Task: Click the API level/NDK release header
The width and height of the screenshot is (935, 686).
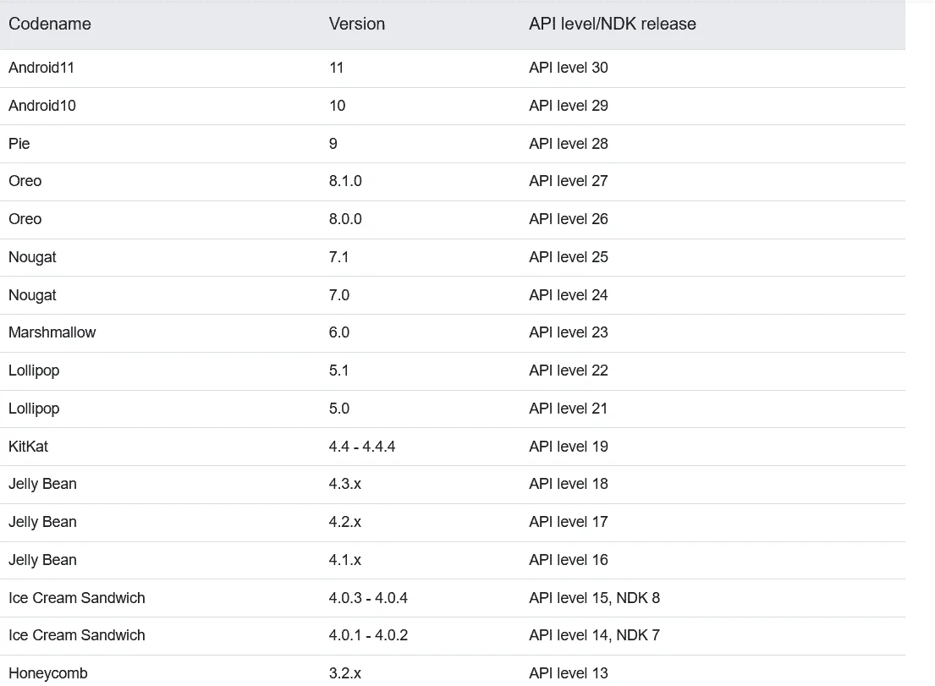Action: pos(613,24)
